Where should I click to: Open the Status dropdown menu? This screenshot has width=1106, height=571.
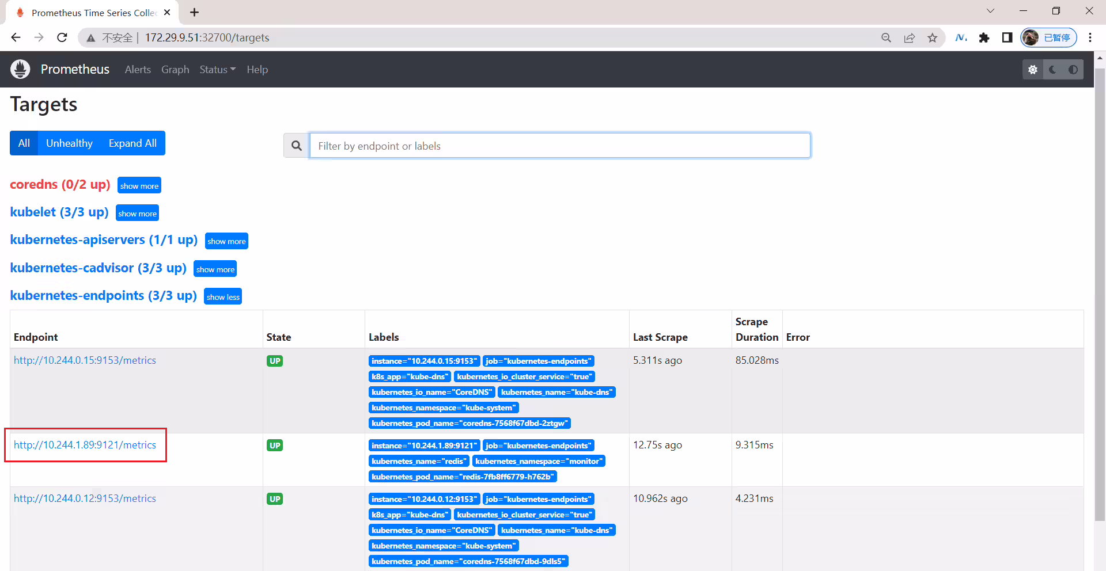(x=217, y=69)
